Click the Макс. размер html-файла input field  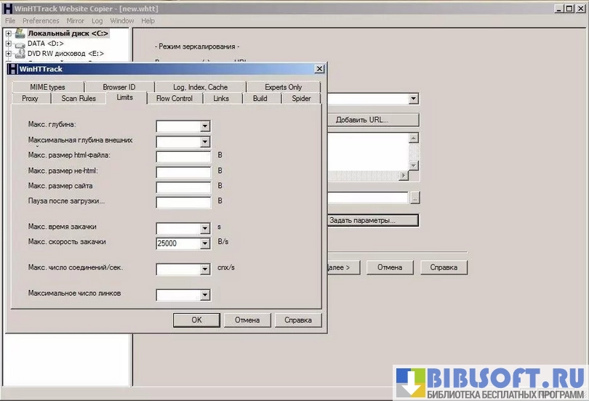point(183,156)
